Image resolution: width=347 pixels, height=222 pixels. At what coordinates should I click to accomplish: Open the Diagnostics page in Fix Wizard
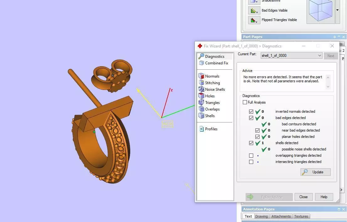click(x=215, y=56)
